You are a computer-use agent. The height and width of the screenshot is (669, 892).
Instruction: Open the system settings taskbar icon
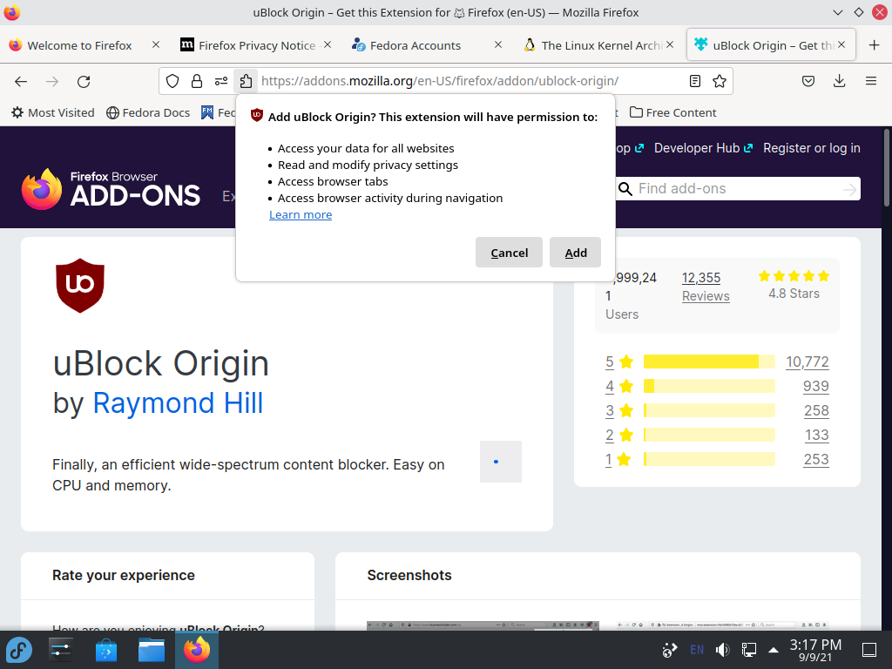60,650
